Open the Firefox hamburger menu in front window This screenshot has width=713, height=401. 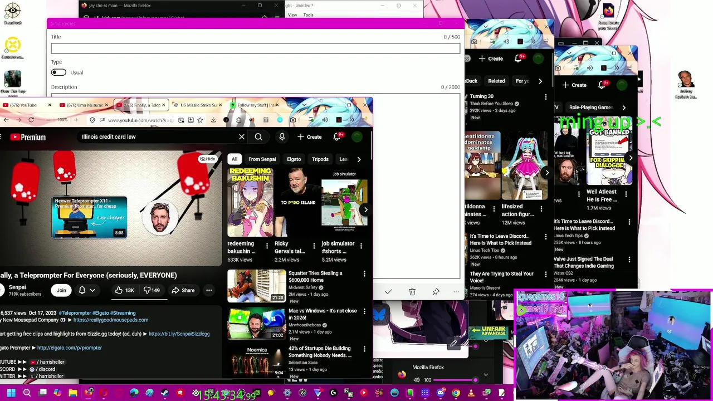pos(365,120)
